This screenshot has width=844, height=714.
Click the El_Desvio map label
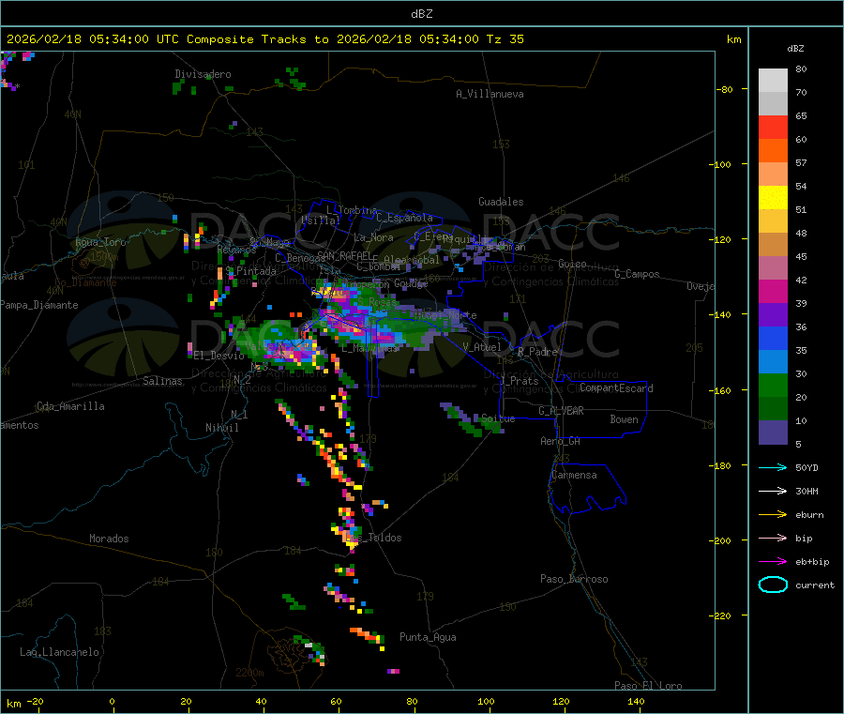219,356
